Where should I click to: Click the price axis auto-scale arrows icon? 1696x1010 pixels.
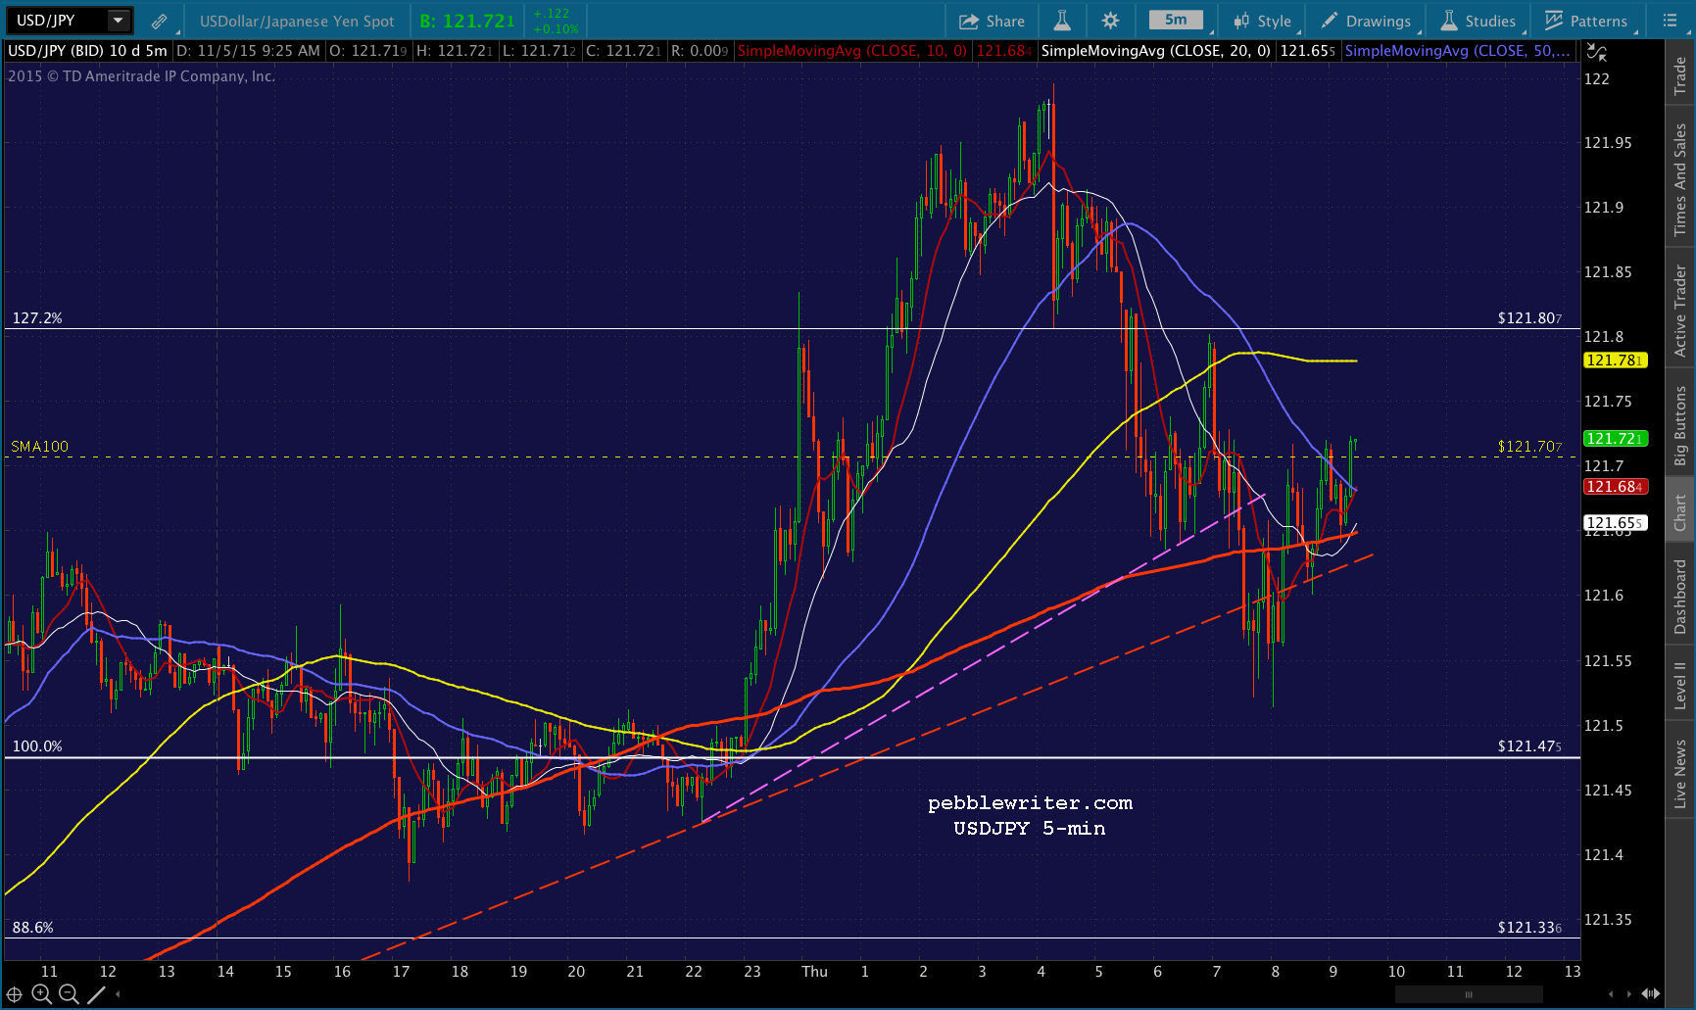click(1596, 52)
